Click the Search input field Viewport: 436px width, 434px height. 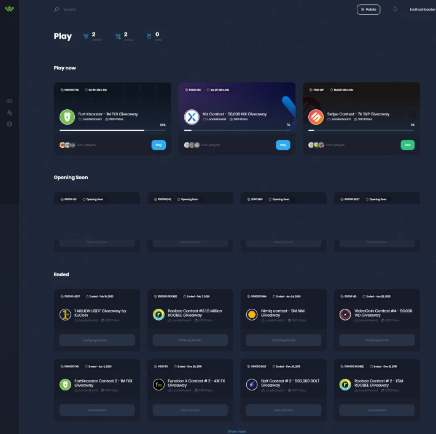[x=70, y=9]
